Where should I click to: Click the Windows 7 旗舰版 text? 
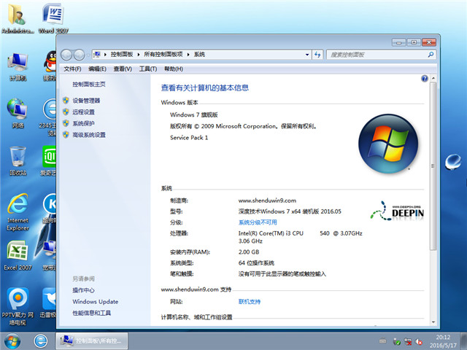pyautogui.click(x=194, y=115)
